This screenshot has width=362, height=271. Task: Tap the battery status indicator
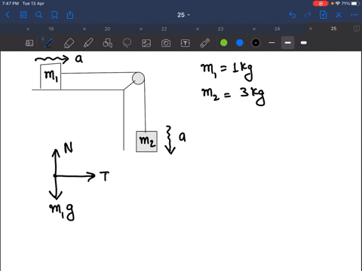click(x=355, y=4)
